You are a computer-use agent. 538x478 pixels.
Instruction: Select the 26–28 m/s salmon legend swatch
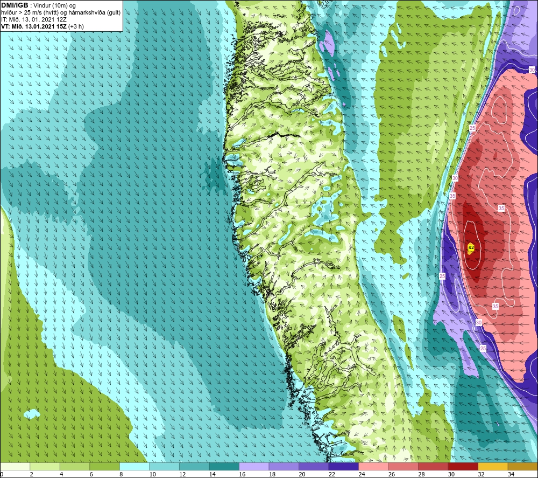(x=403, y=467)
